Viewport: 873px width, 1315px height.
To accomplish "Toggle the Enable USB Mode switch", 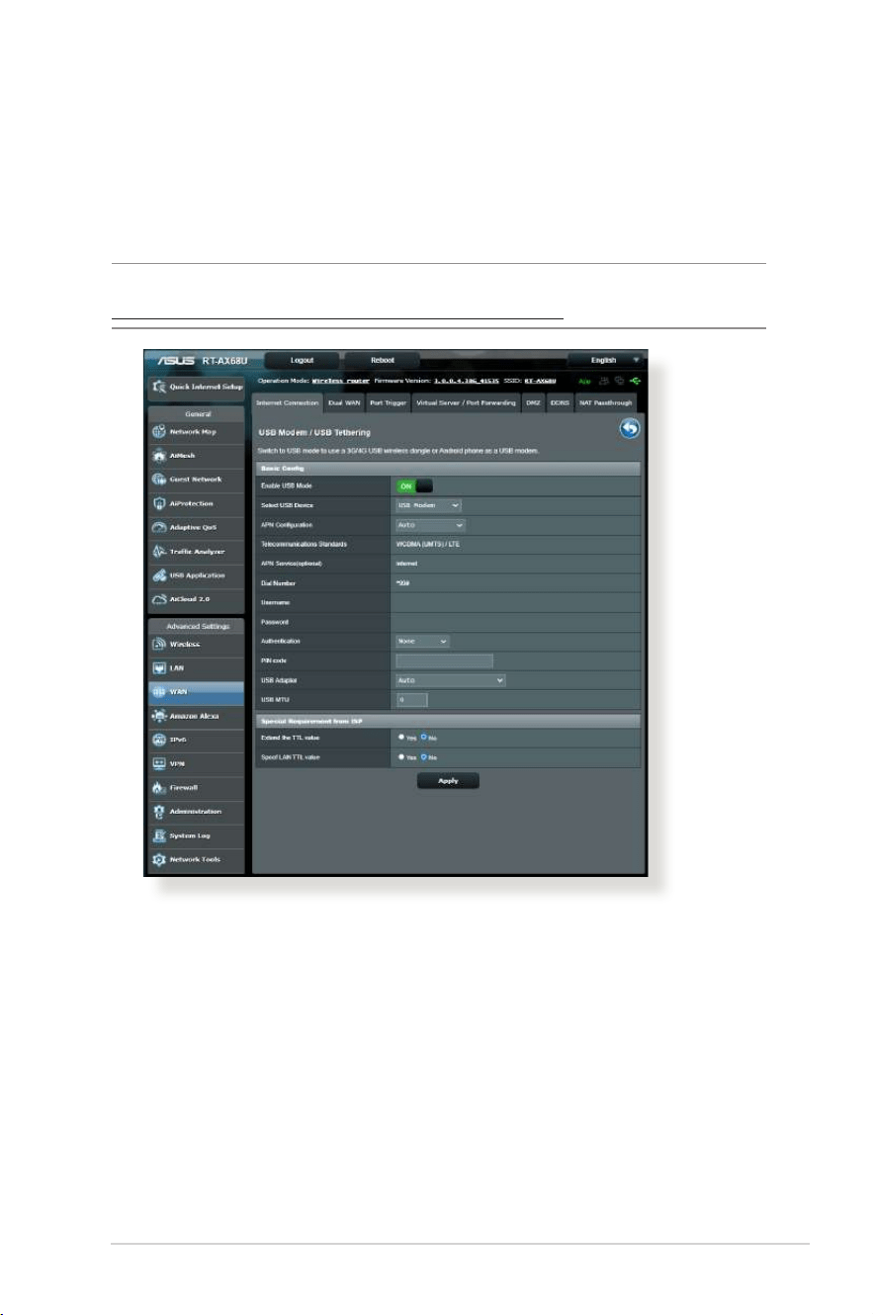I will pyautogui.click(x=415, y=485).
